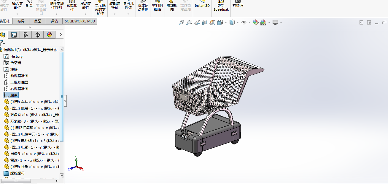Viewport: 388px width, 184px height.
Task: Open the View Settings dropdown arrow
Action: click(281, 22)
